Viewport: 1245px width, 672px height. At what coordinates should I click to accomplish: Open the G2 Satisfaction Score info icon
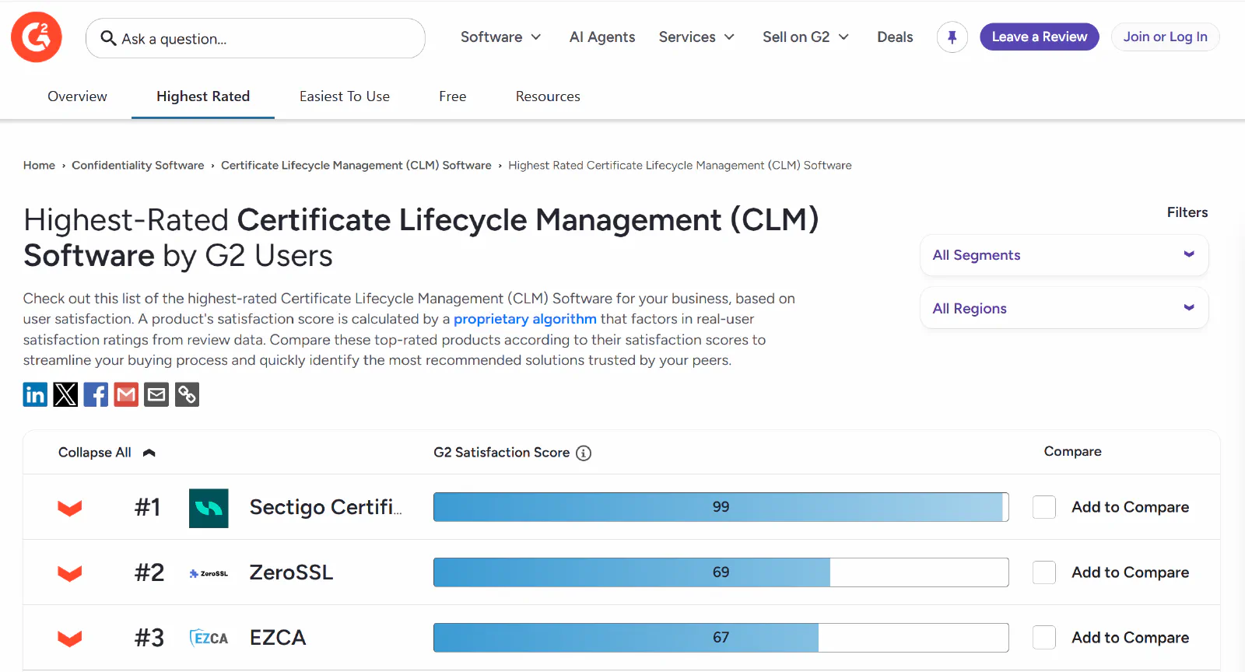584,453
